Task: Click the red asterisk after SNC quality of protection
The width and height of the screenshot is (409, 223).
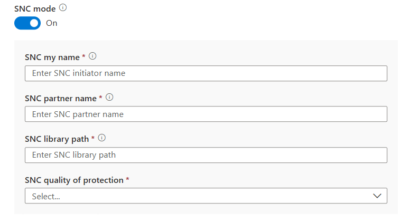Action: (x=128, y=179)
